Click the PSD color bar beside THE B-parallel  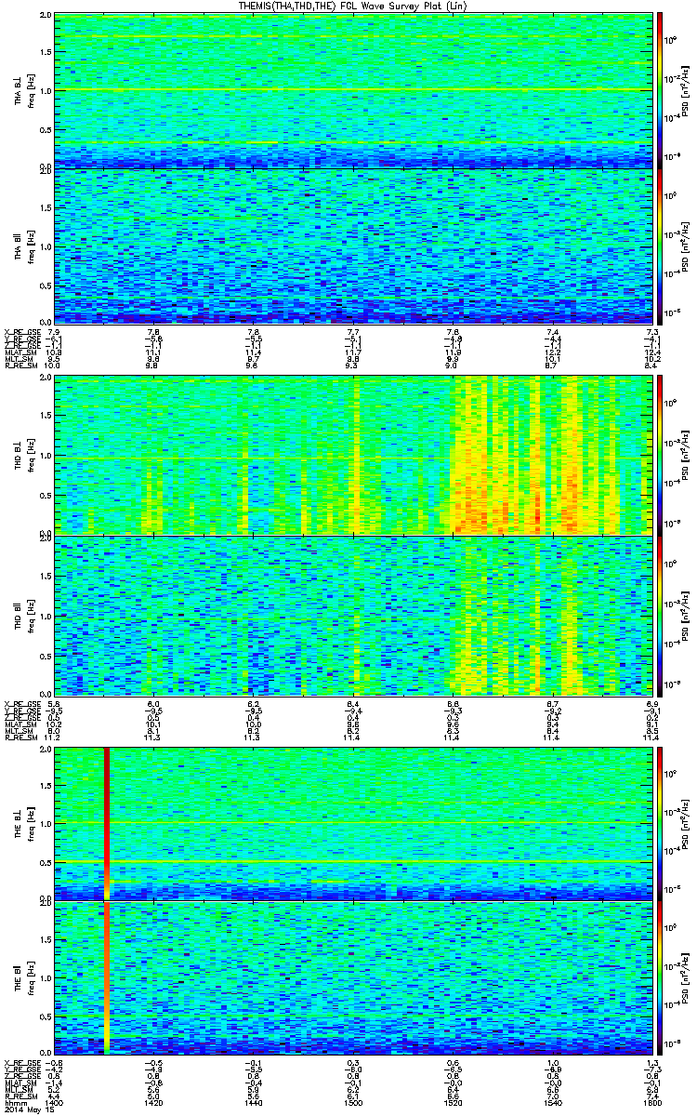(660, 976)
